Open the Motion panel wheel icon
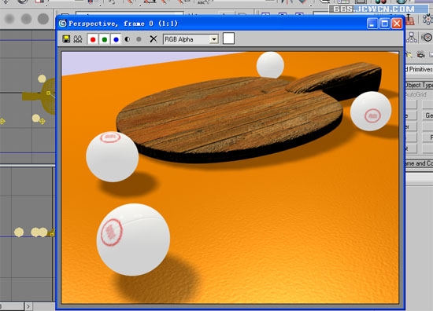This screenshot has height=311, width=433. point(427,37)
